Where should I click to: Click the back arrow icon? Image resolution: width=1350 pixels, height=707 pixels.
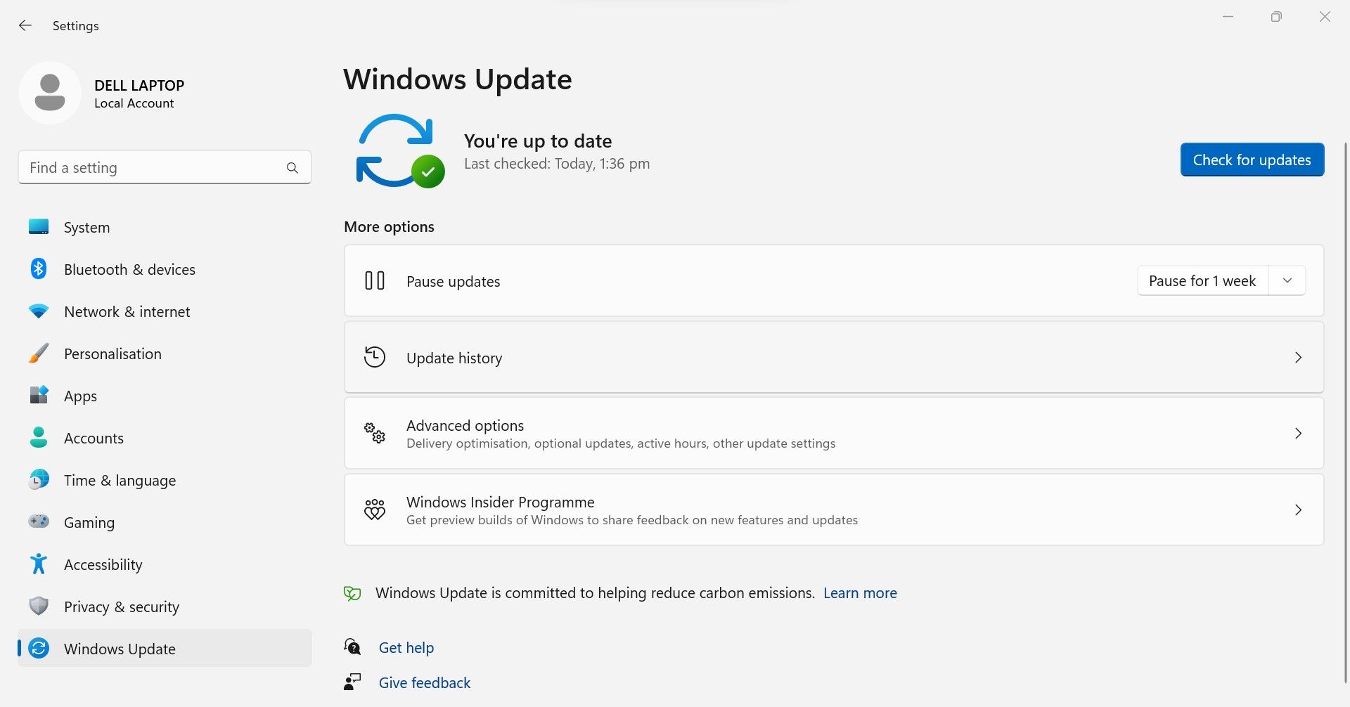coord(25,25)
